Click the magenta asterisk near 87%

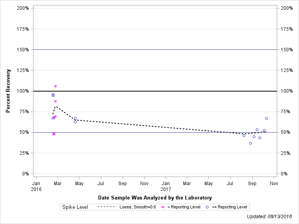[x=56, y=101]
